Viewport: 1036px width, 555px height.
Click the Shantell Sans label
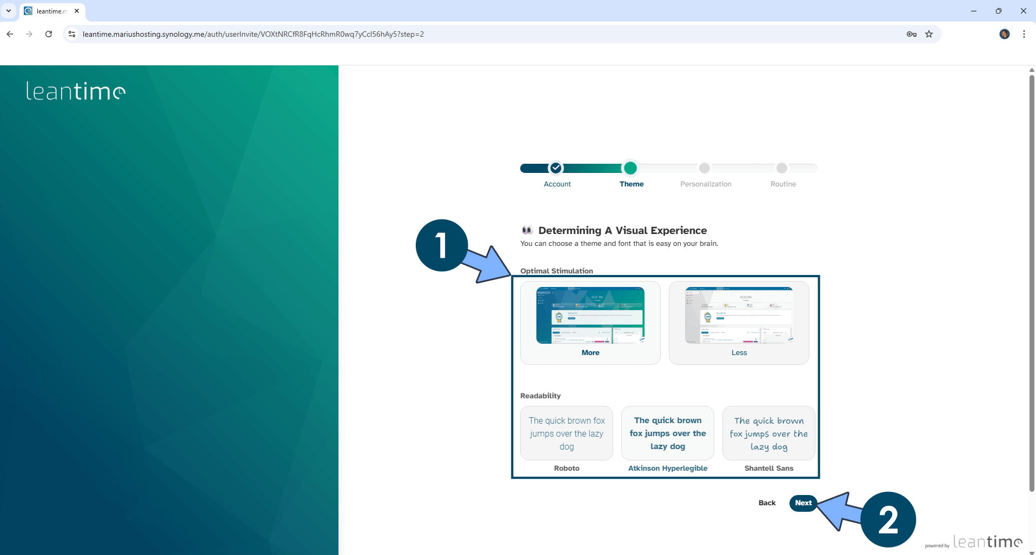769,469
